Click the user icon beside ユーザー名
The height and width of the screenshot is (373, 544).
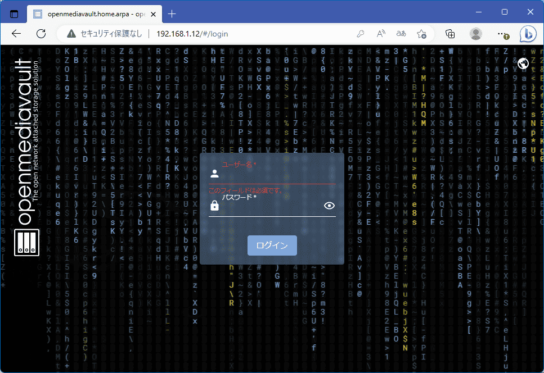[x=214, y=174]
